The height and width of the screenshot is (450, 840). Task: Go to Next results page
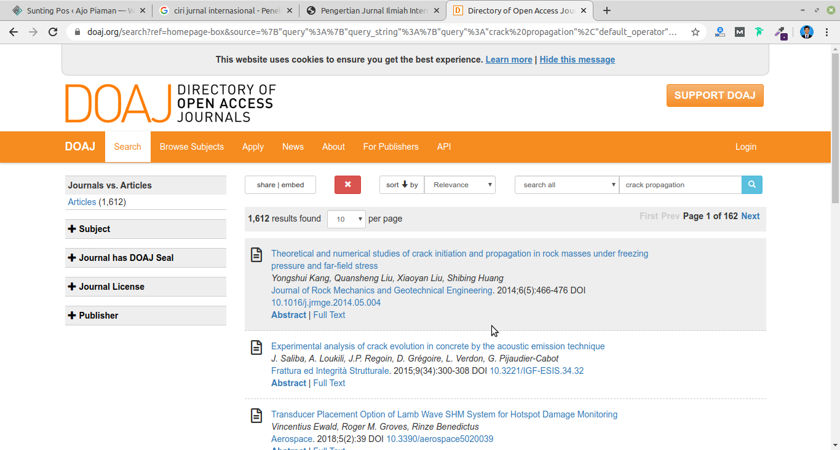coord(750,216)
